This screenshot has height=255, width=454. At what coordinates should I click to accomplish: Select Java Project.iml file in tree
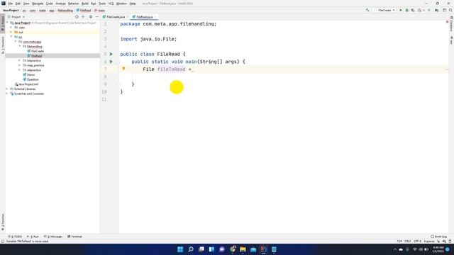coord(28,84)
